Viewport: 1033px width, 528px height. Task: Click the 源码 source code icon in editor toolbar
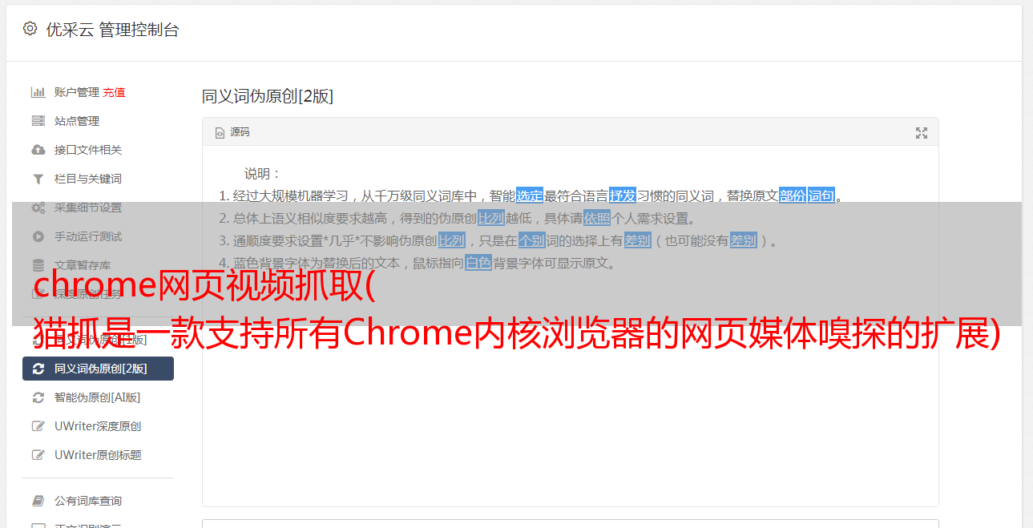pyautogui.click(x=220, y=133)
